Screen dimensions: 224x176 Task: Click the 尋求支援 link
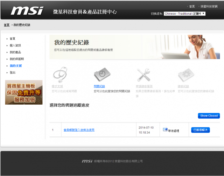[57, 86]
